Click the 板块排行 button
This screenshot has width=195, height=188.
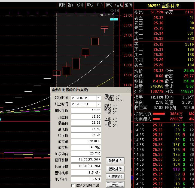(115, 169)
